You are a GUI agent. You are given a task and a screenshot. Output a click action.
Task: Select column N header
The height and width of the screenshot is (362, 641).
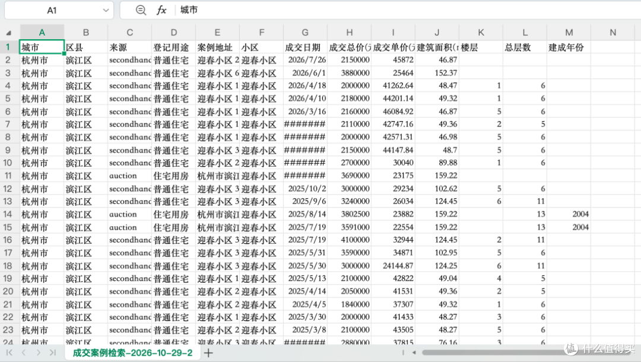coord(613,33)
